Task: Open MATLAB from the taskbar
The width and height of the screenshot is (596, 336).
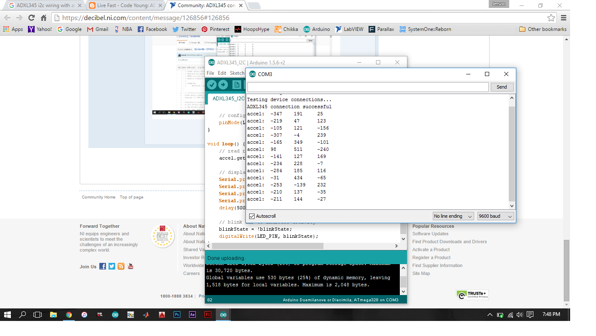Action: pyautogui.click(x=146, y=314)
